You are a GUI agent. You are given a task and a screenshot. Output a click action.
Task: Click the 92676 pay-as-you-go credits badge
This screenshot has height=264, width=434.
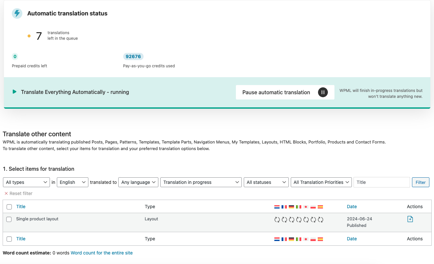(x=133, y=56)
